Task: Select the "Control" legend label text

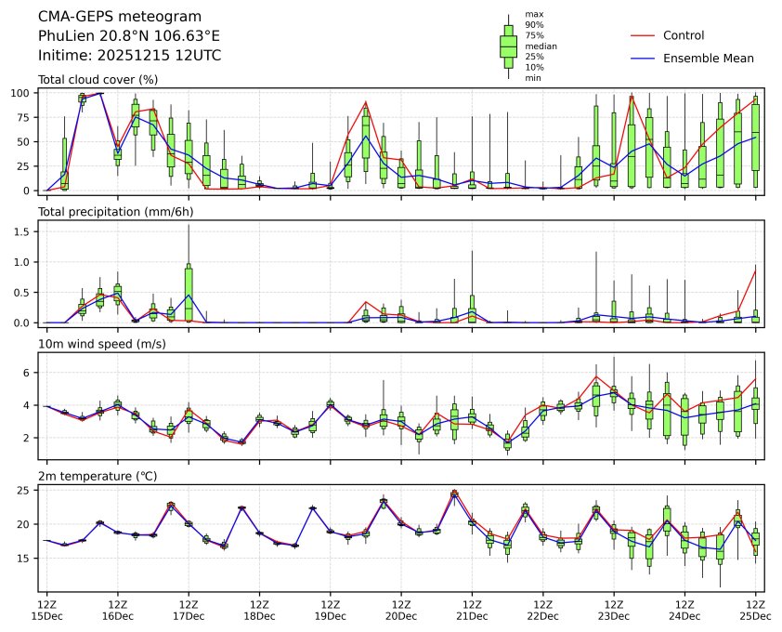Action: pyautogui.click(x=684, y=35)
